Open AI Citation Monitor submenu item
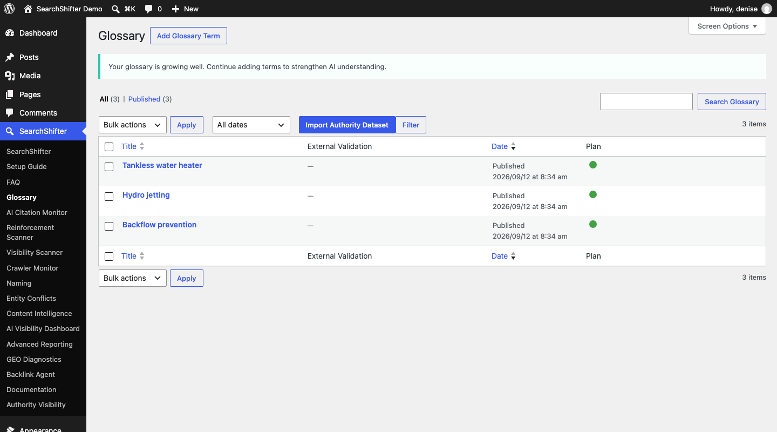Viewport: 777px width, 432px height. pos(37,212)
